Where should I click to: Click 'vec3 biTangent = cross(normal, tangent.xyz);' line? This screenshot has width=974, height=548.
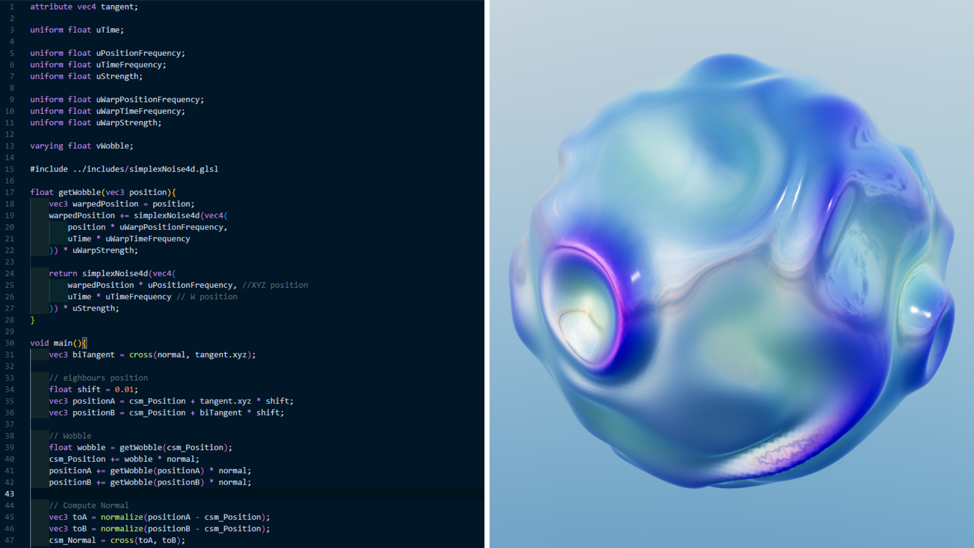[x=152, y=355]
